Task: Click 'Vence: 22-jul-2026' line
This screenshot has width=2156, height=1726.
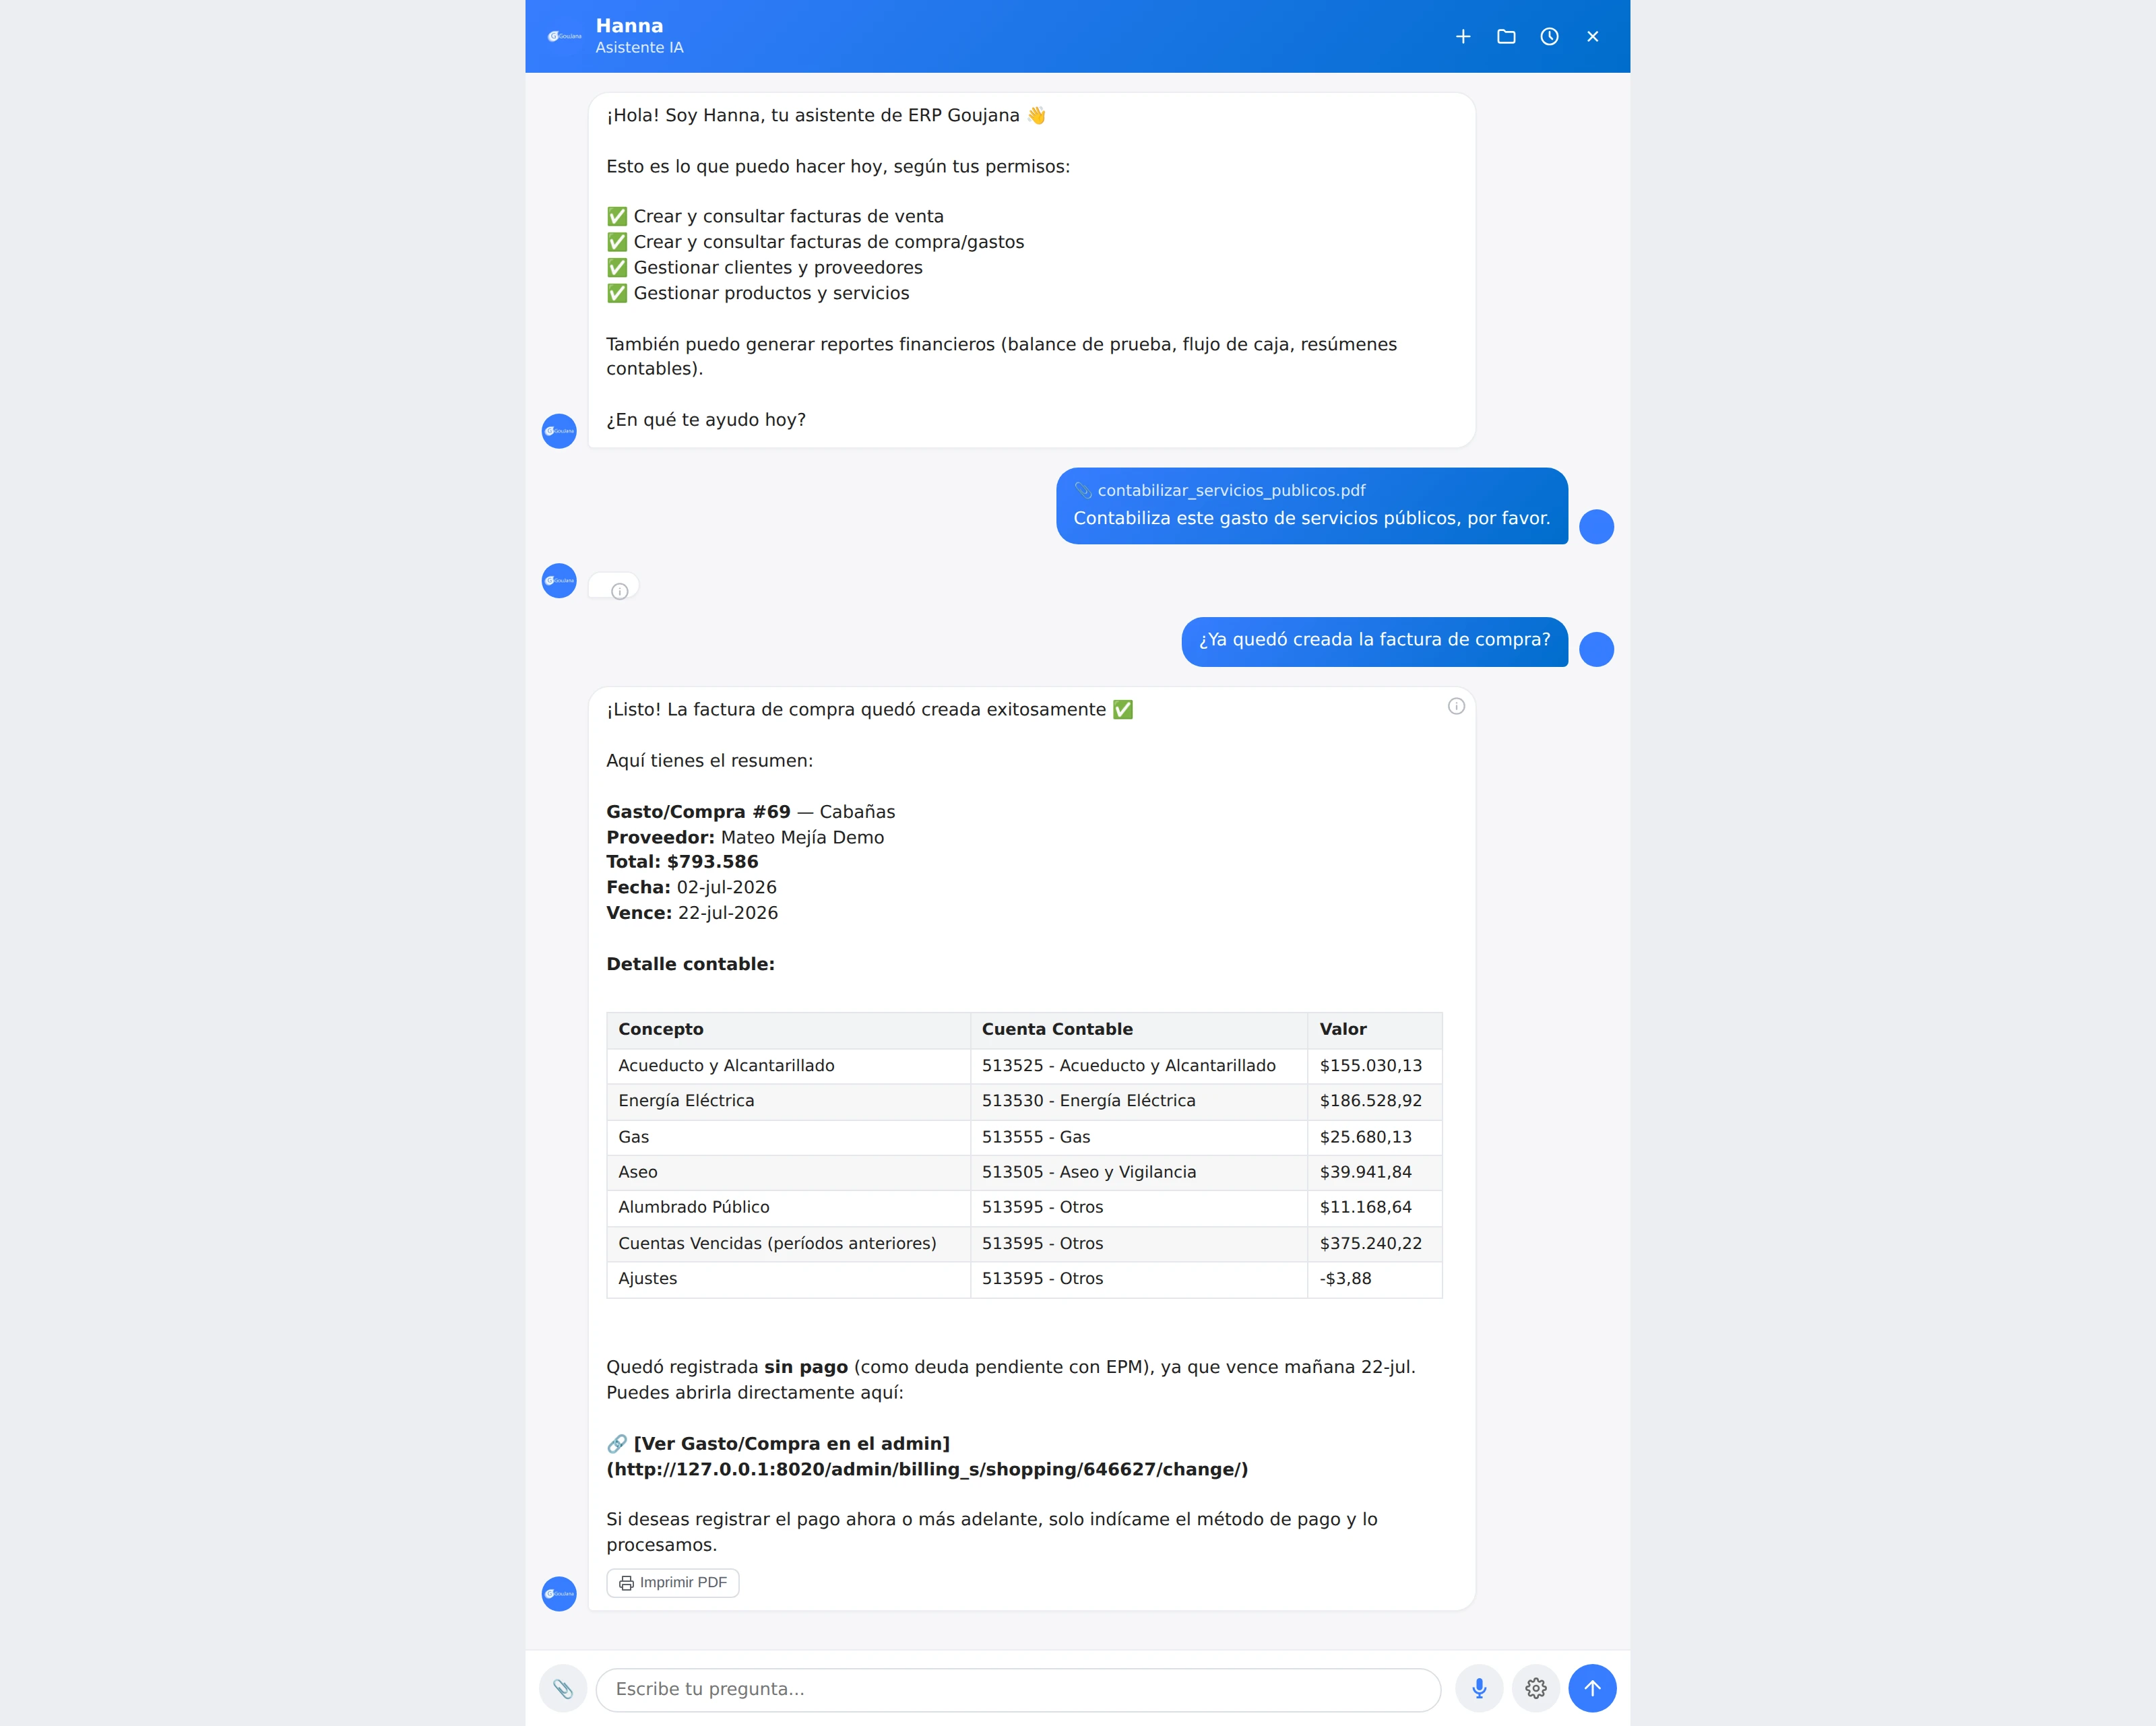Action: click(692, 912)
